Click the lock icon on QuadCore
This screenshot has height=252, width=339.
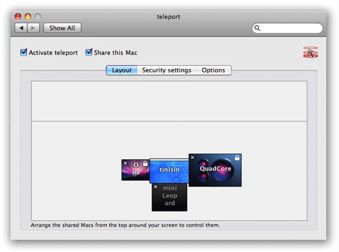(x=237, y=158)
